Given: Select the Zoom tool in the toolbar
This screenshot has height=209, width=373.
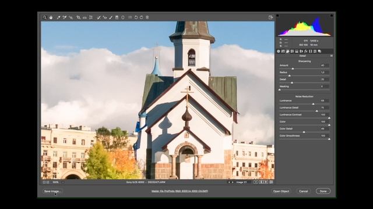Looking at the screenshot, I should point(44,17).
